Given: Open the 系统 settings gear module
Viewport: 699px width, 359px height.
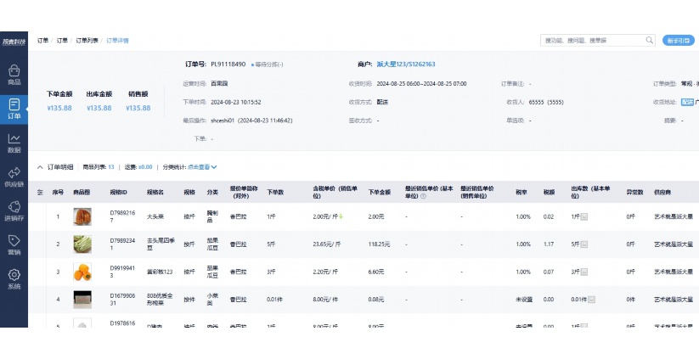Looking at the screenshot, I should 14,280.
